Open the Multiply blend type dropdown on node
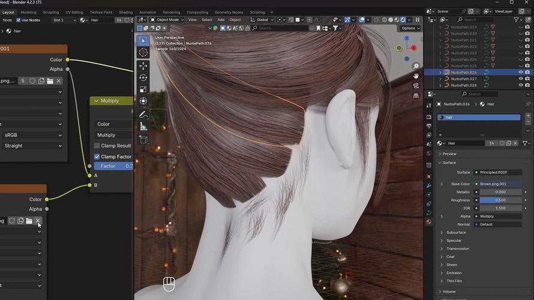This screenshot has height=300, width=534. (x=113, y=135)
